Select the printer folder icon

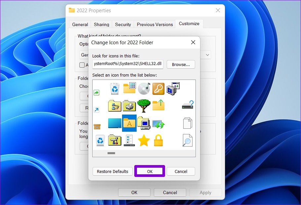tap(129, 106)
